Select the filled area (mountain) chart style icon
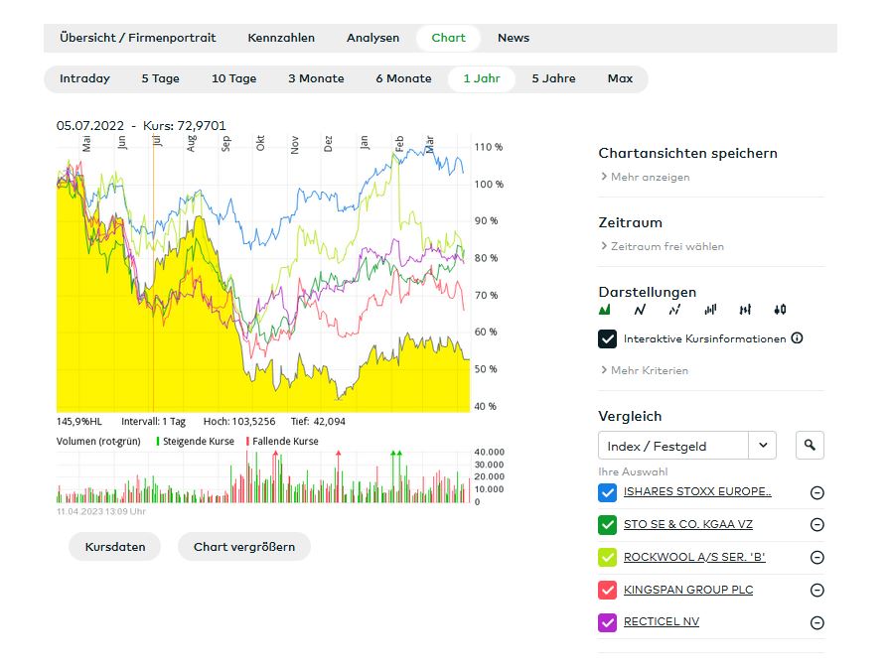The image size is (889, 669). [x=605, y=310]
